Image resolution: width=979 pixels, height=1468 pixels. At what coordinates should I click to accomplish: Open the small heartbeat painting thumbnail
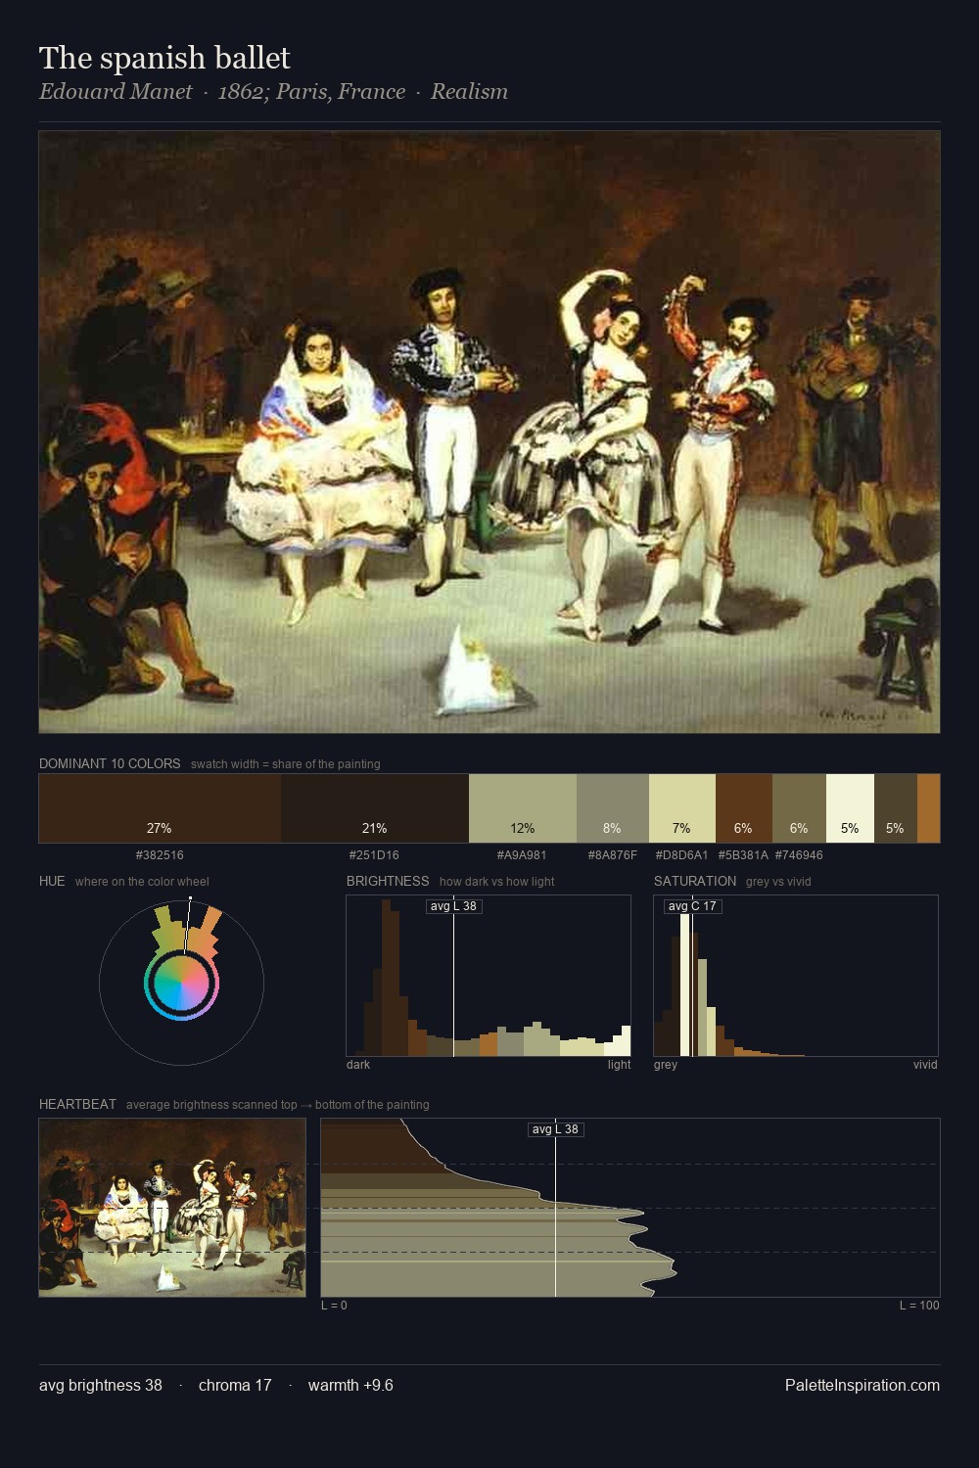click(x=172, y=1208)
